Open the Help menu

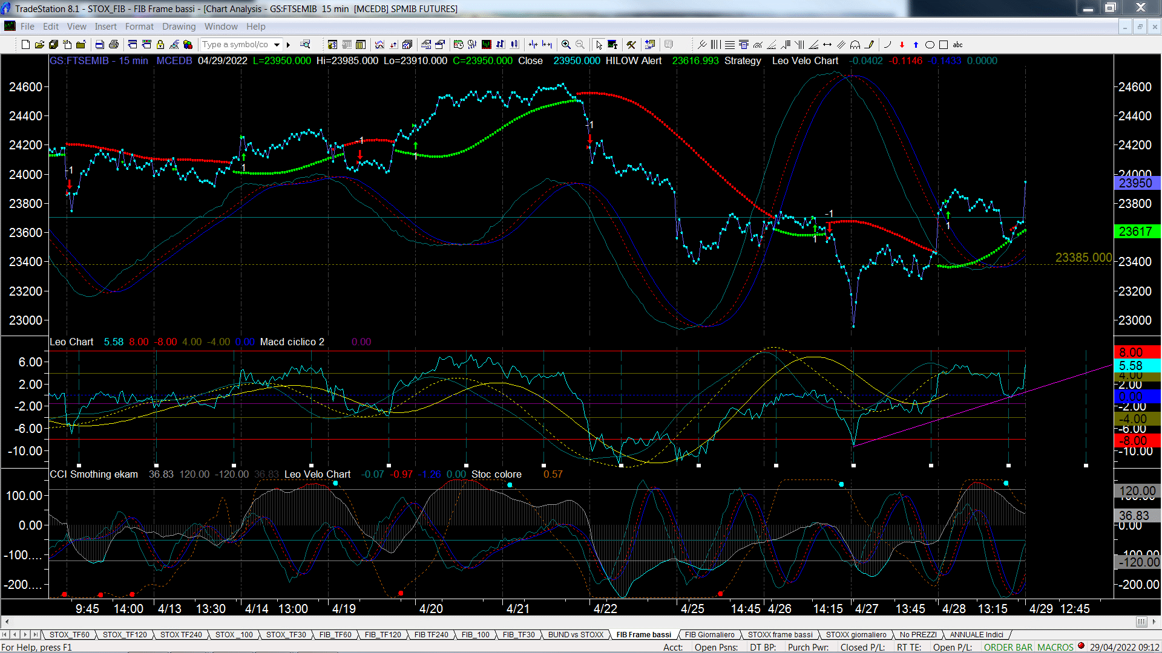[x=256, y=27]
